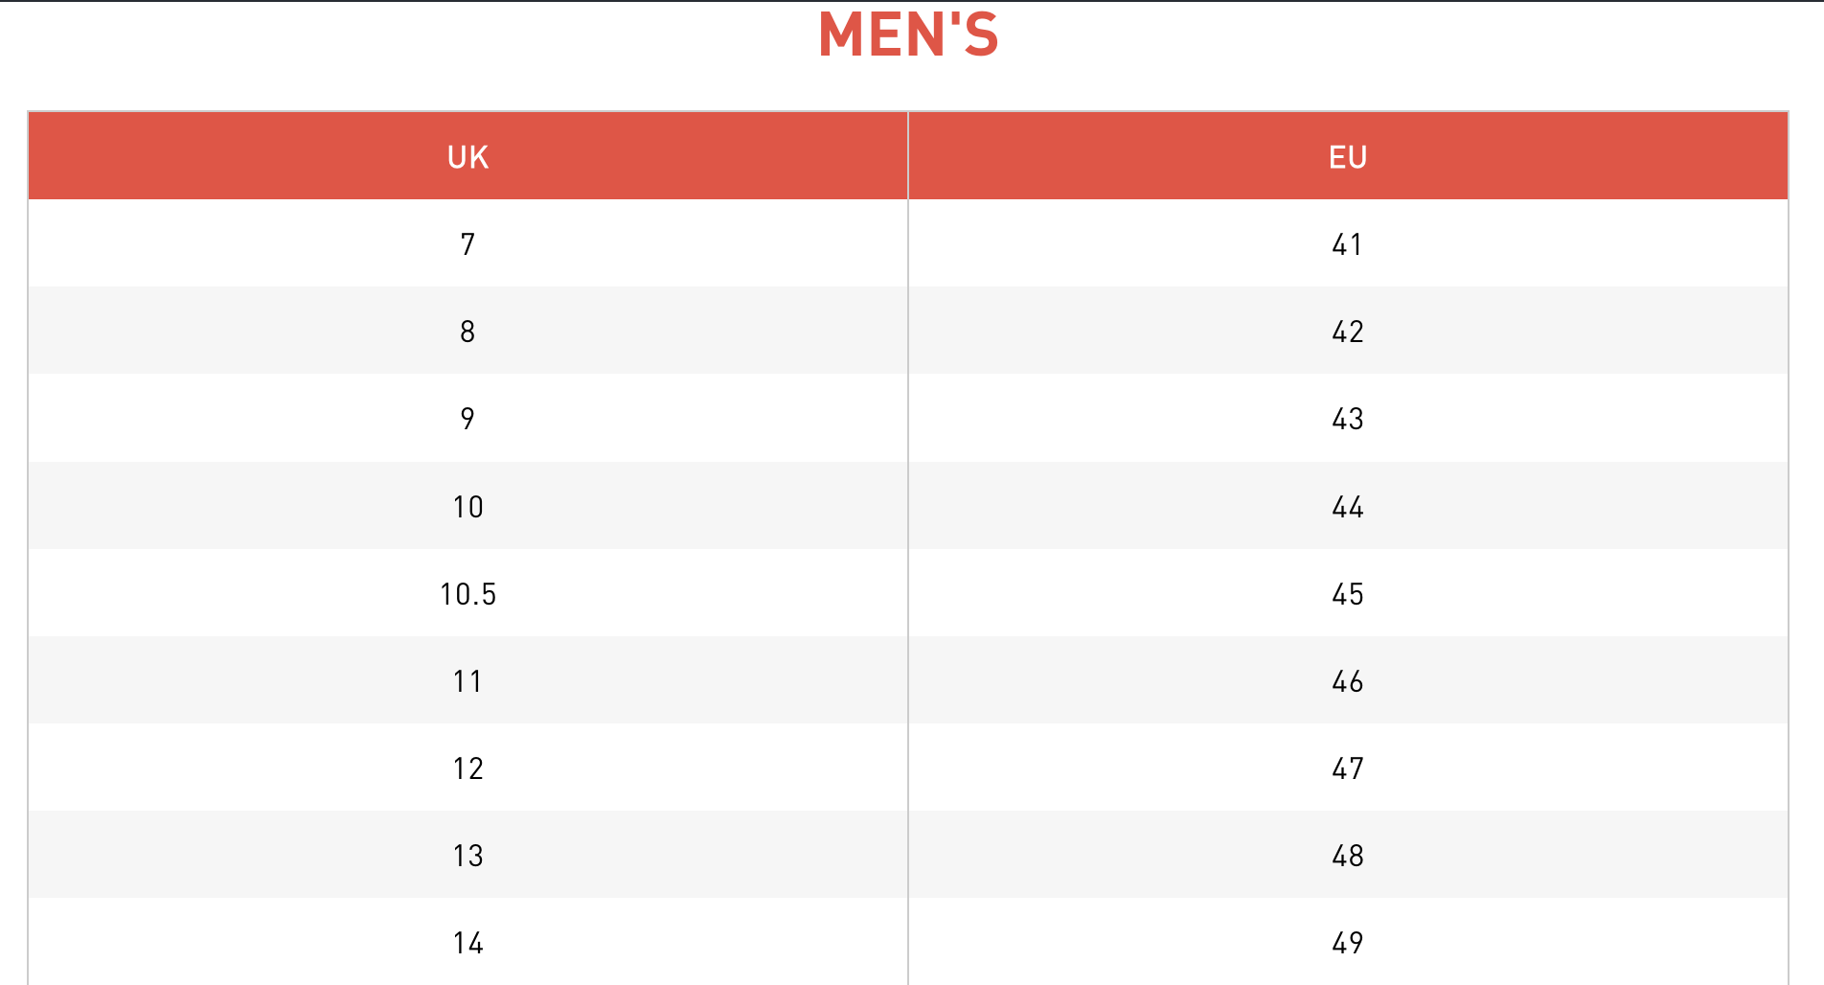The height and width of the screenshot is (985, 1824).
Task: Select the EU size 47 cell
Action: (1347, 768)
